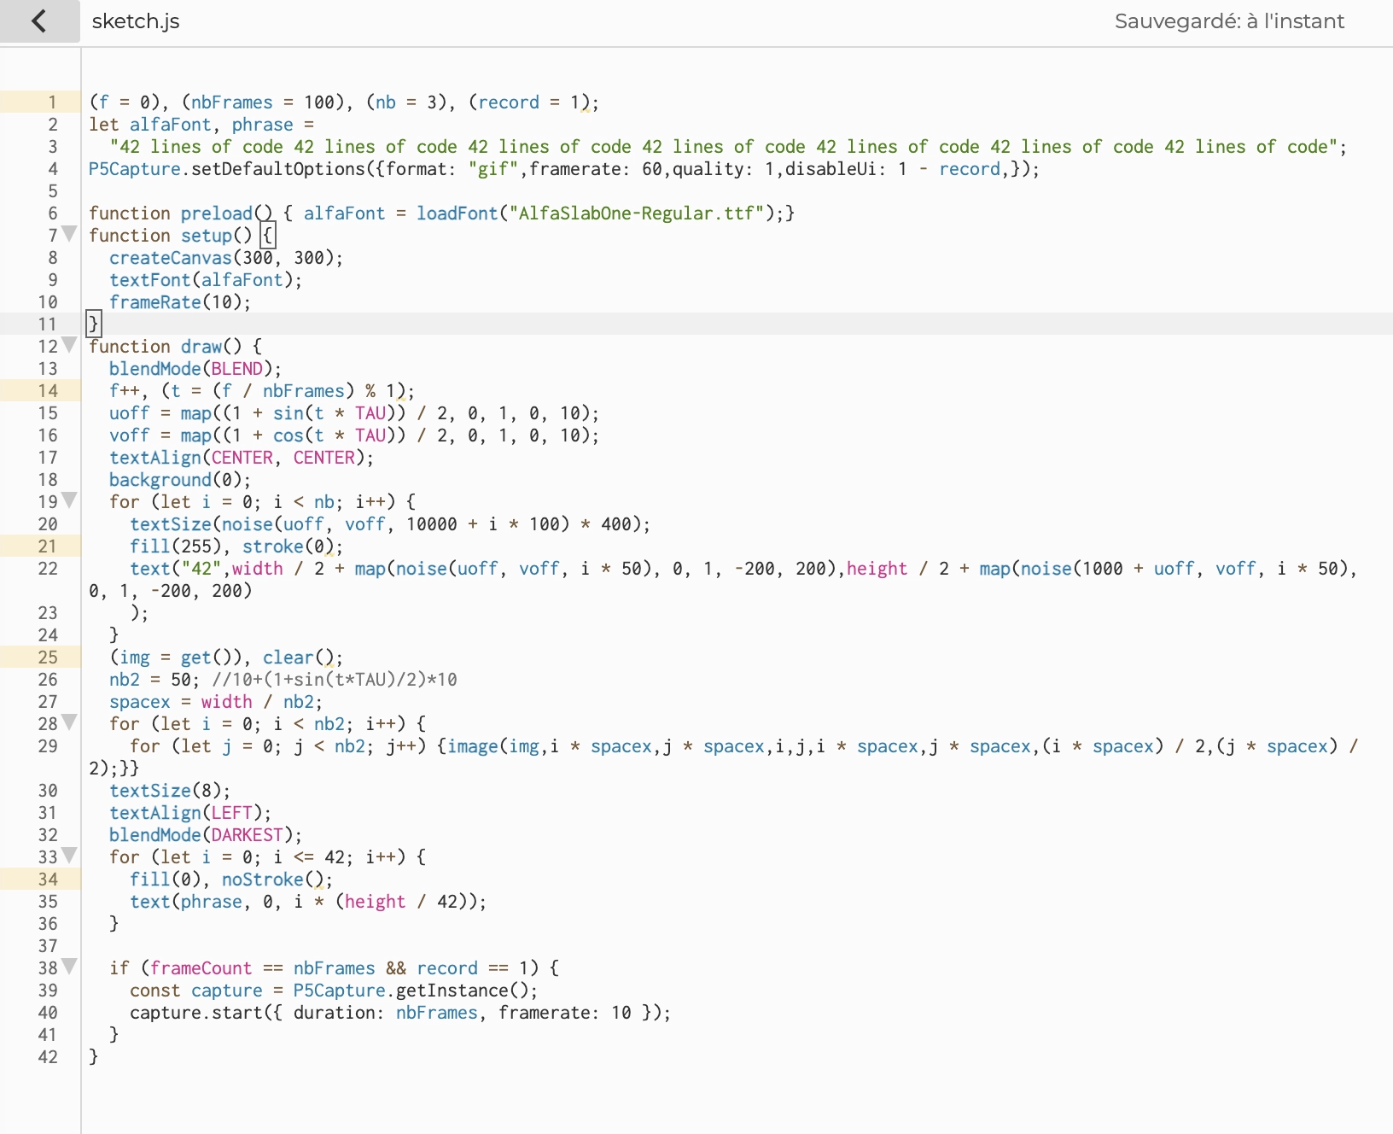Fold the for loop at line 33
The width and height of the screenshot is (1393, 1134).
(69, 856)
